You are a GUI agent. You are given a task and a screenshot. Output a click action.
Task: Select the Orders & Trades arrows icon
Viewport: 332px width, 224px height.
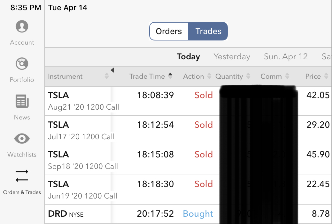coord(22,176)
